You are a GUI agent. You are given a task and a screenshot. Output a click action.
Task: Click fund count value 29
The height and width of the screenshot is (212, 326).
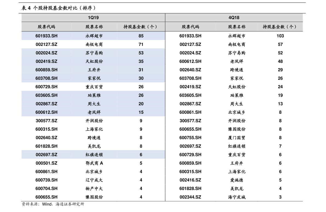[280, 70]
